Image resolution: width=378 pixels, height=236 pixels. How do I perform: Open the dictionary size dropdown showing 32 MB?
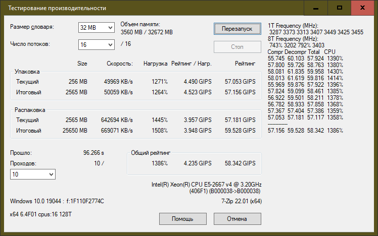coord(96,28)
